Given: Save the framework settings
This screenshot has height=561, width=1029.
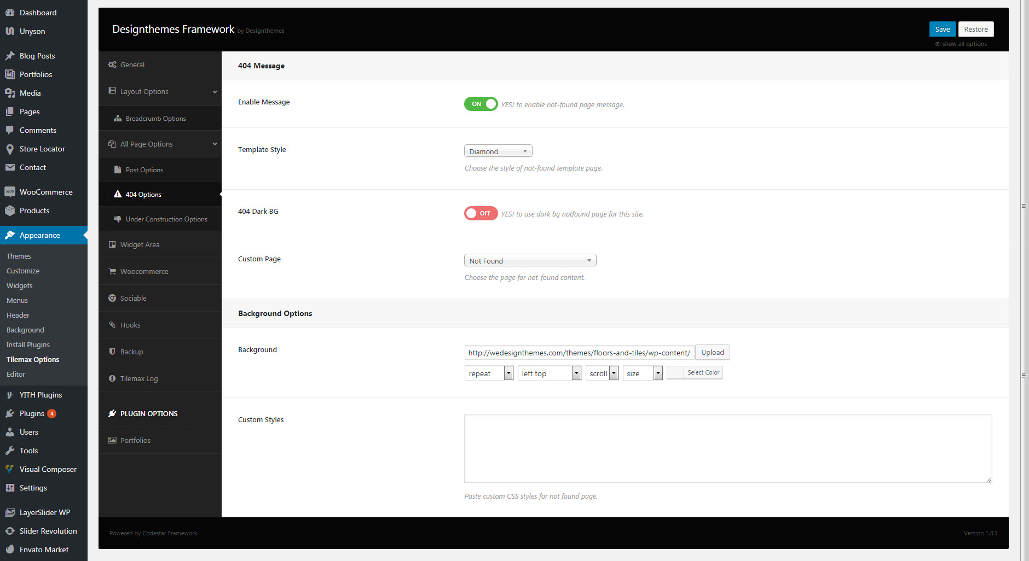Looking at the screenshot, I should point(942,29).
